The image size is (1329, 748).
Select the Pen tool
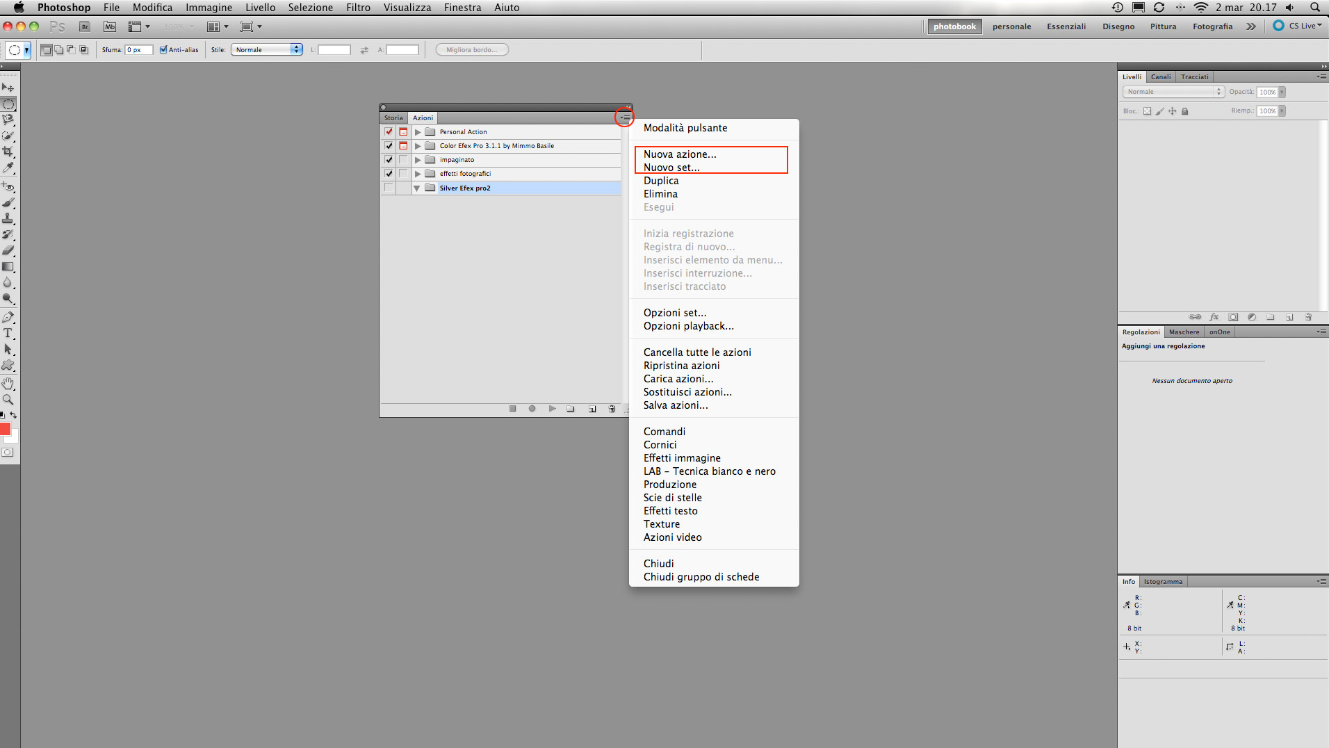(x=8, y=317)
